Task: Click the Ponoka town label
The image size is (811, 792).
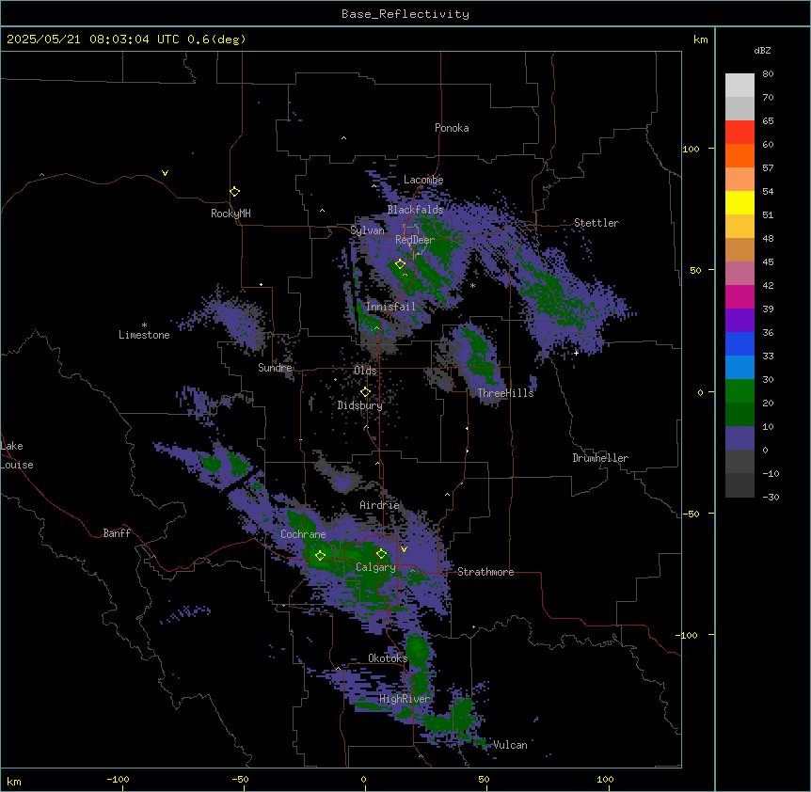Action: (452, 128)
